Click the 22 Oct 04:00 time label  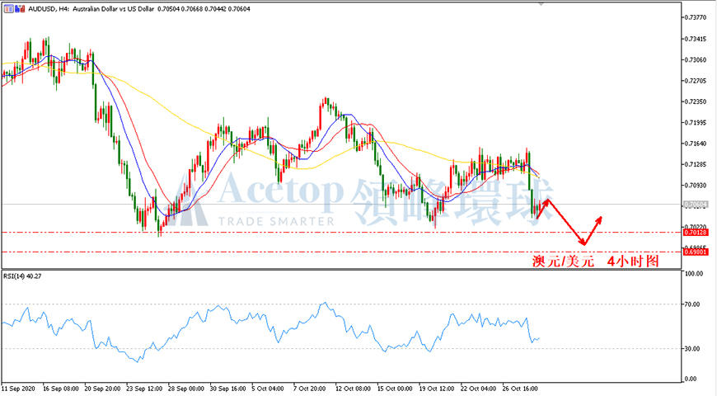pyautogui.click(x=479, y=389)
